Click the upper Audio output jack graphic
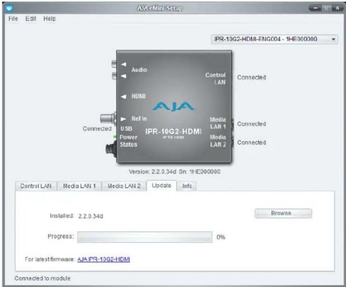This screenshot has width=346, height=287. [114, 64]
